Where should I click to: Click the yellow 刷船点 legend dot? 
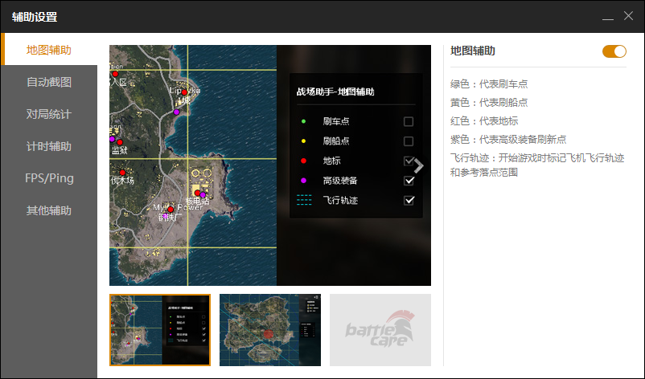point(303,141)
